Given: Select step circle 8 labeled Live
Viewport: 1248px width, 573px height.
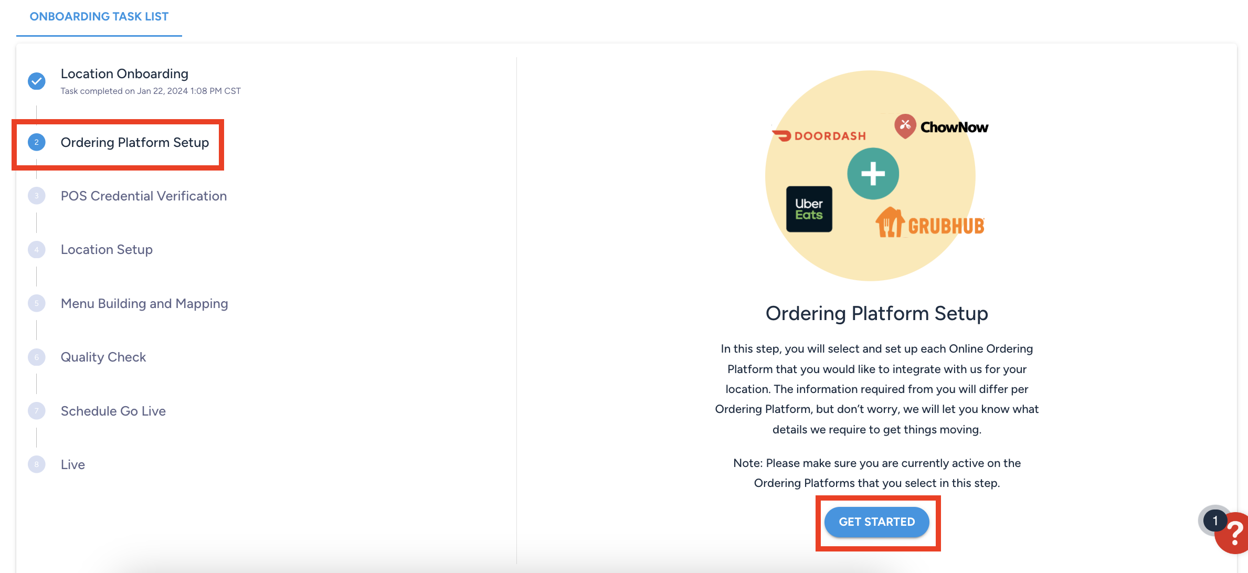Looking at the screenshot, I should (x=36, y=464).
